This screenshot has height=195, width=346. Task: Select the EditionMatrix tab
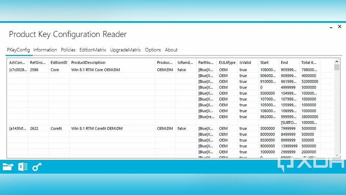point(93,50)
